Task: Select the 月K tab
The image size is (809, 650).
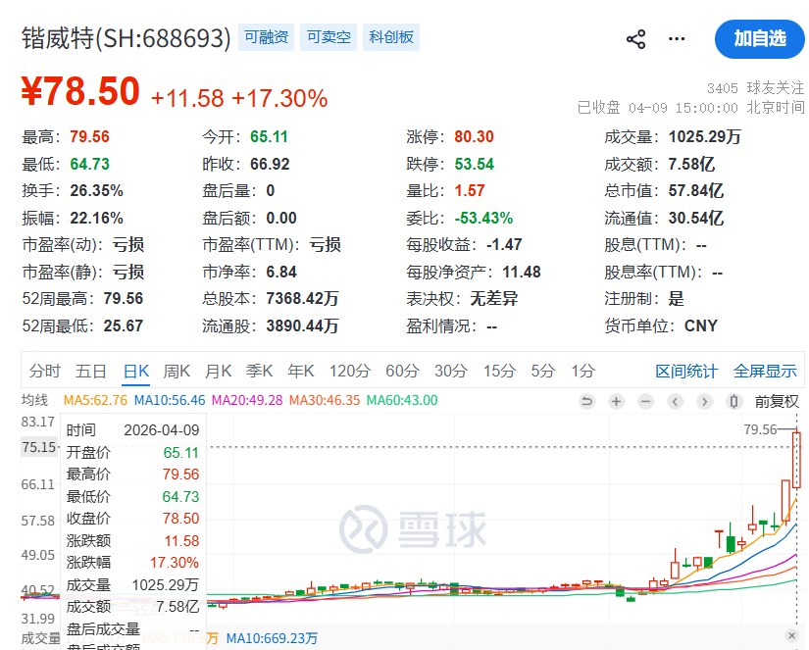Action: click(219, 371)
